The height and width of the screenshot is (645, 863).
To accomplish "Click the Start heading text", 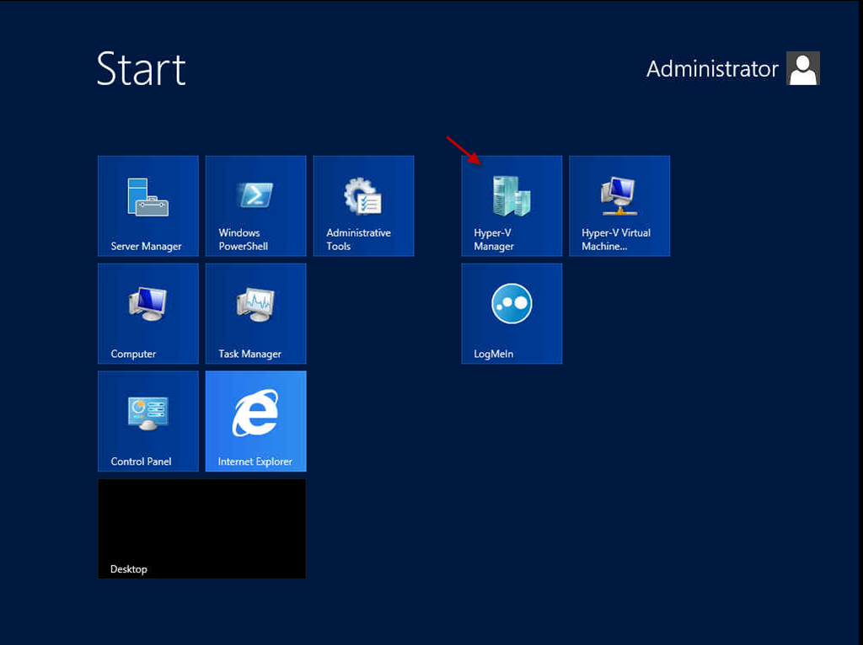I will click(141, 69).
